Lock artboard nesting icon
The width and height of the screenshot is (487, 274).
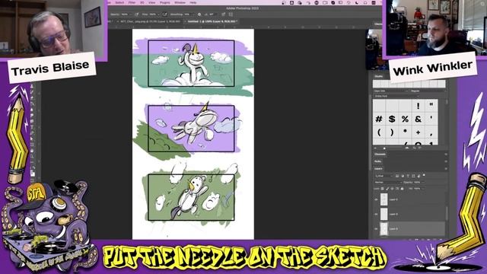coord(397,189)
